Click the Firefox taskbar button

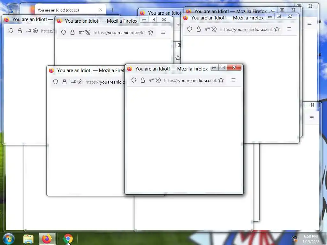tap(47, 239)
